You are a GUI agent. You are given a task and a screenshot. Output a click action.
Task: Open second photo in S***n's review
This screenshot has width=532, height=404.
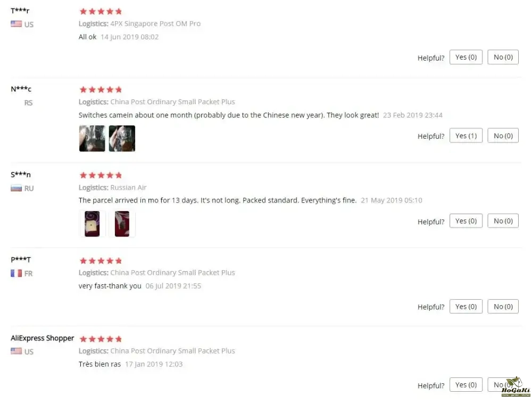(x=122, y=224)
